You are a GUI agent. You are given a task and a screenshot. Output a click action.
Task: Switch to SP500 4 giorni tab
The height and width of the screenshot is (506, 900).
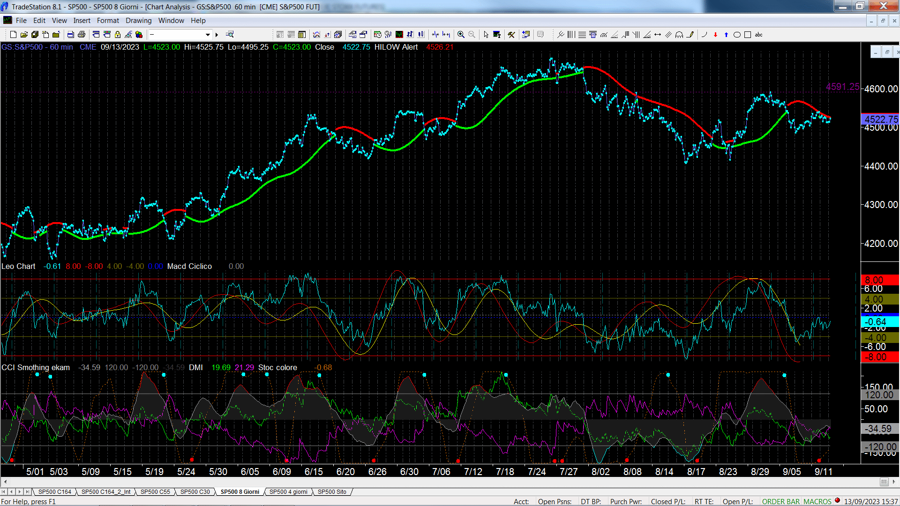[288, 491]
